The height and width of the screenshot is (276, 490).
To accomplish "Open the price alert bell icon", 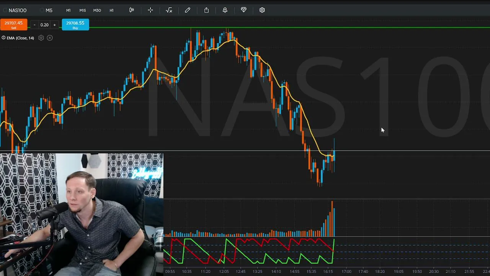I will pyautogui.click(x=225, y=10).
